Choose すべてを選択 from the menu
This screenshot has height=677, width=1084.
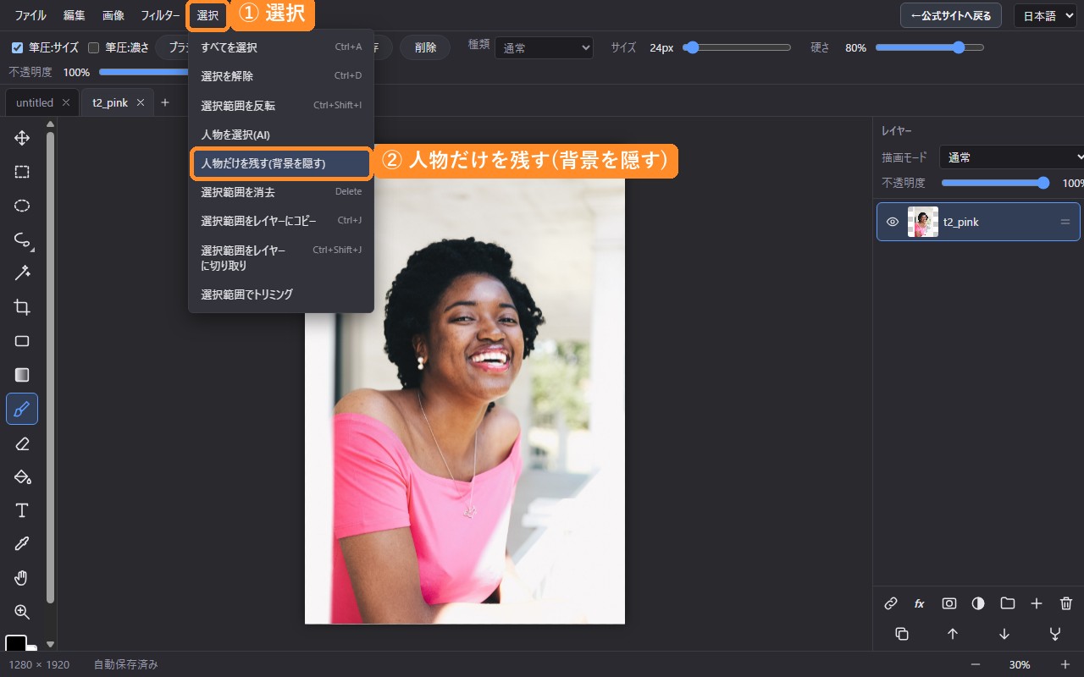[x=281, y=47]
